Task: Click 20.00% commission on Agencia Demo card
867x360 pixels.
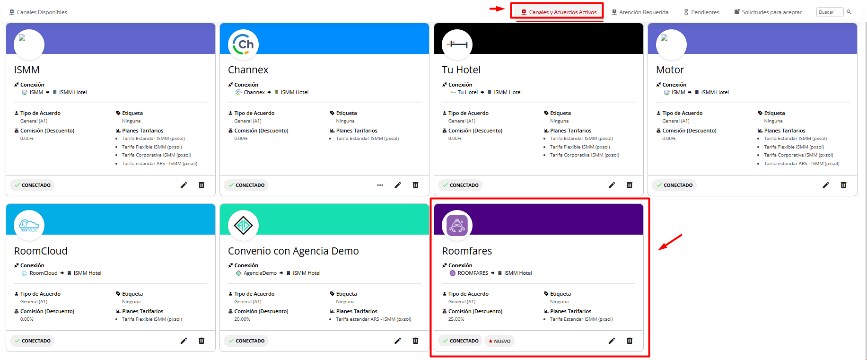Action: (x=242, y=319)
